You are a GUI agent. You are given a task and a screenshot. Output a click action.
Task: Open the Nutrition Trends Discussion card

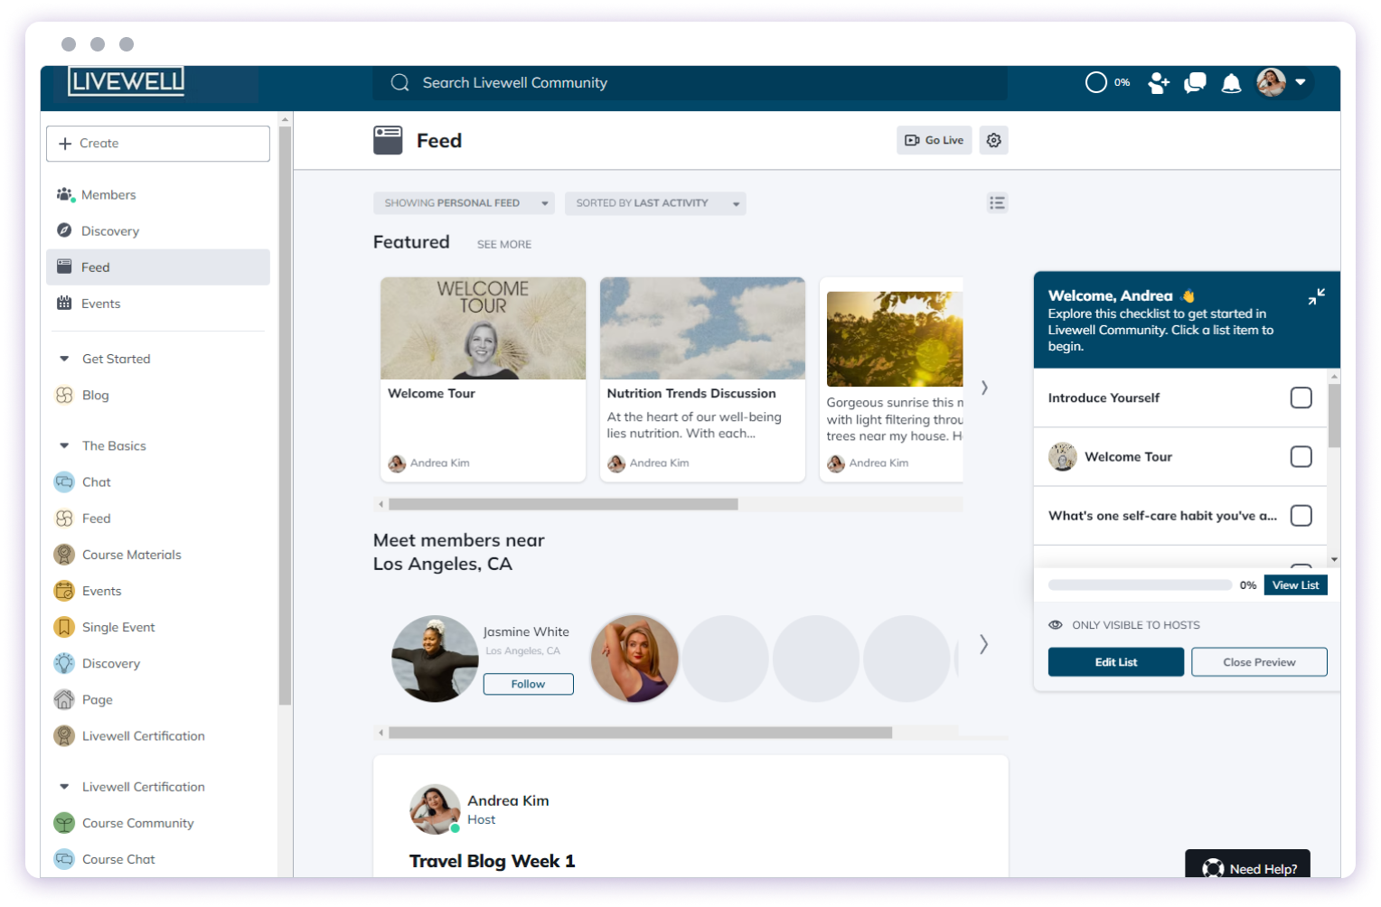[702, 379]
